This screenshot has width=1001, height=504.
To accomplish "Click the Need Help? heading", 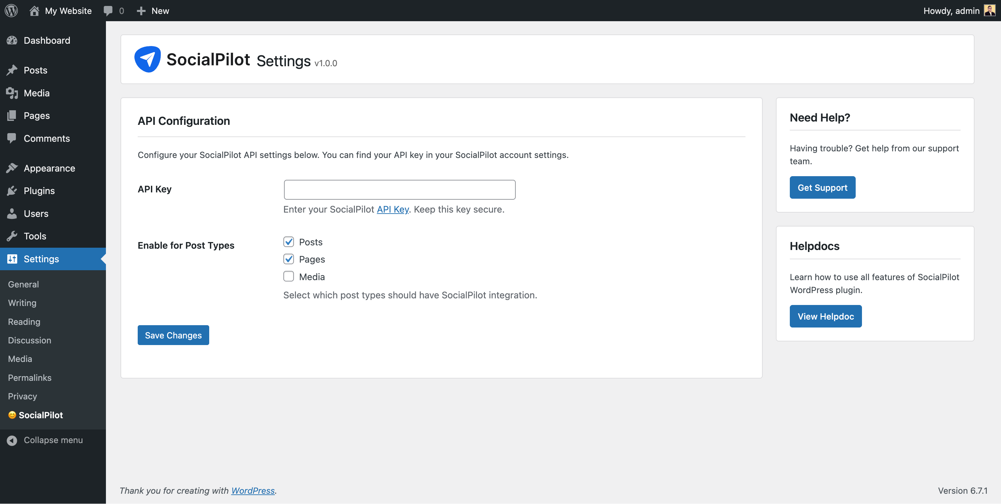I will point(820,117).
